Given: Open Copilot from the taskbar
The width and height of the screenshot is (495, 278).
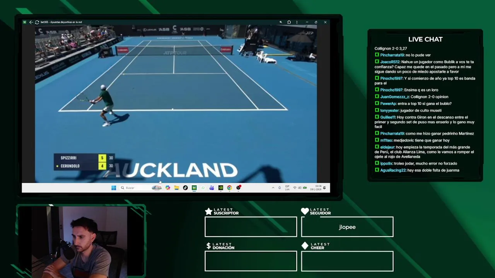Looking at the screenshot, I should pyautogui.click(x=167, y=188).
